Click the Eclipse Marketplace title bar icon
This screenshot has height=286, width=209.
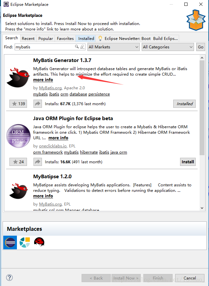click(x=6, y=4)
